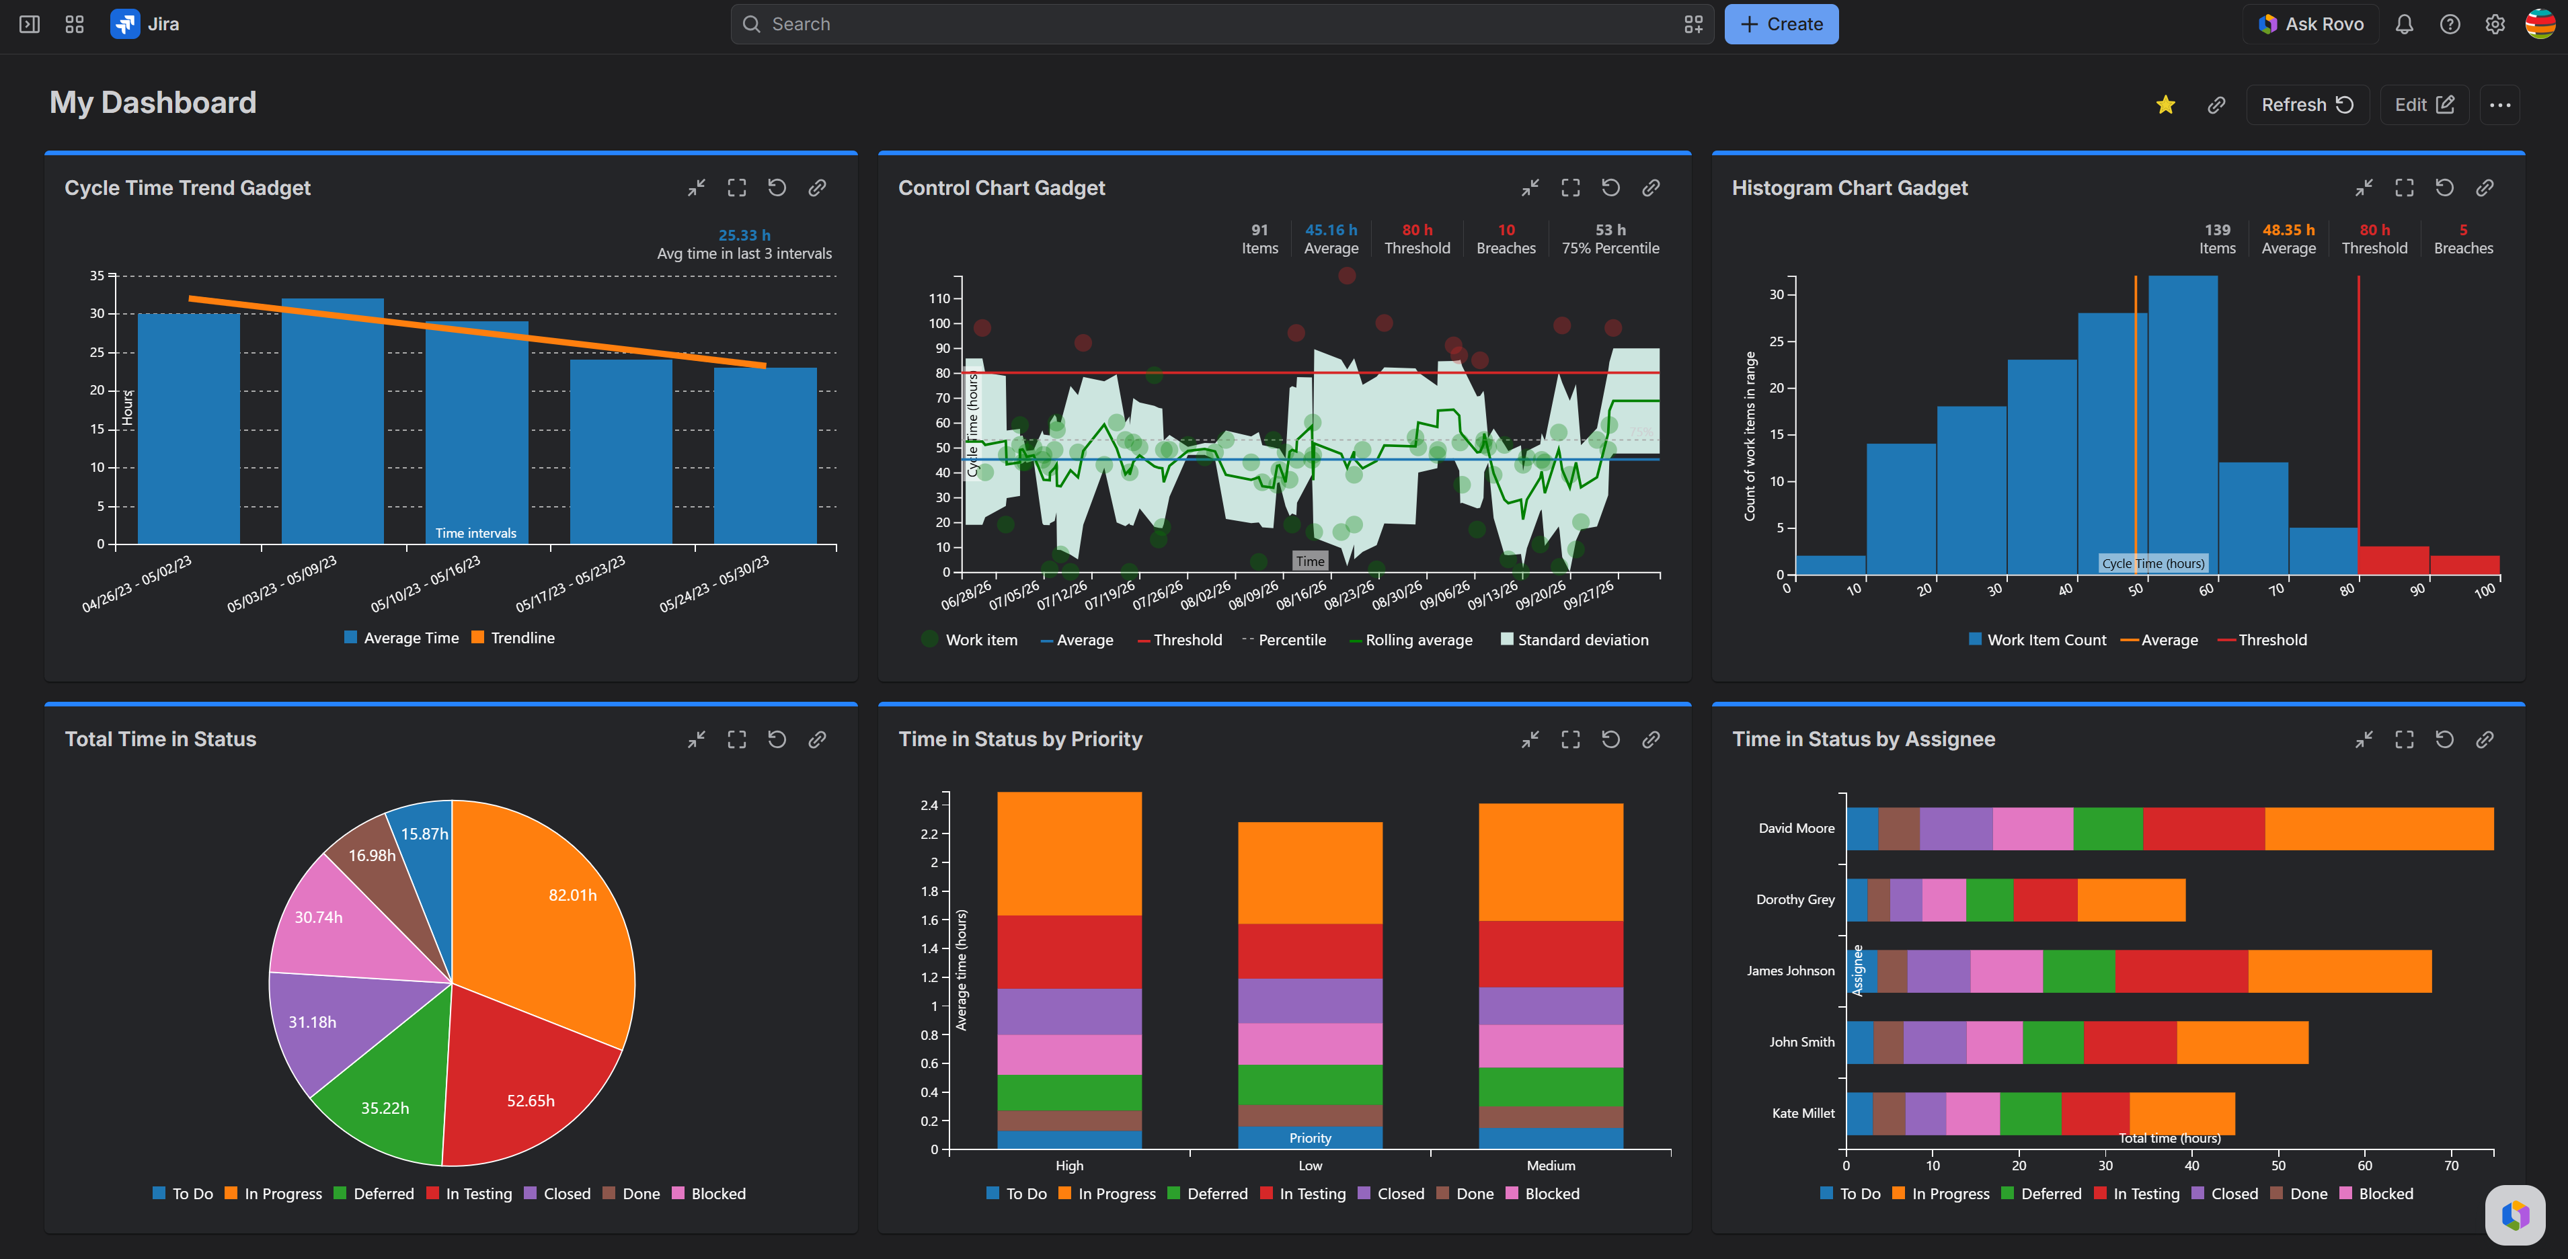Copy the dashboard link icon
This screenshot has width=2568, height=1259.
click(2216, 105)
